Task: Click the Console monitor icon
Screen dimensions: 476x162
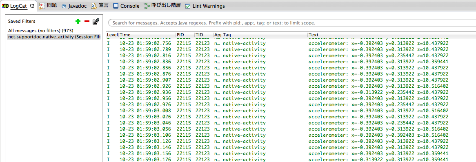Action: pyautogui.click(x=116, y=6)
